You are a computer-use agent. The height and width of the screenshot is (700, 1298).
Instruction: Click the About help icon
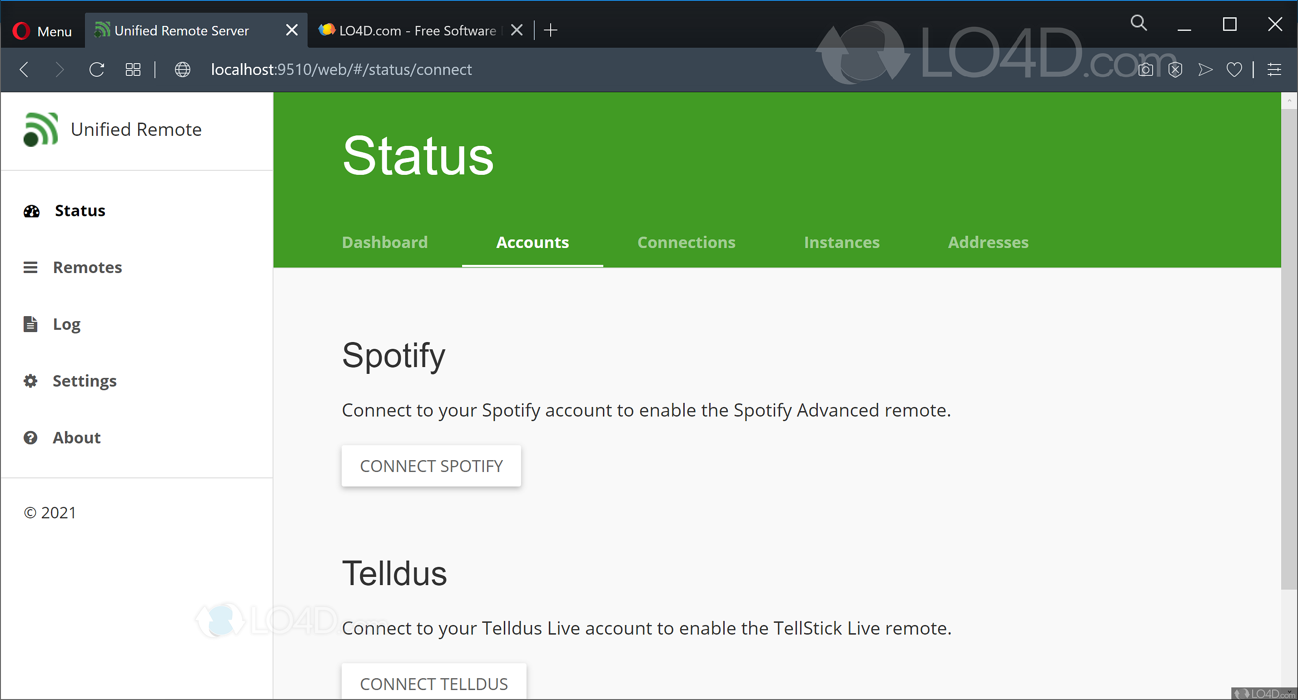(x=31, y=437)
